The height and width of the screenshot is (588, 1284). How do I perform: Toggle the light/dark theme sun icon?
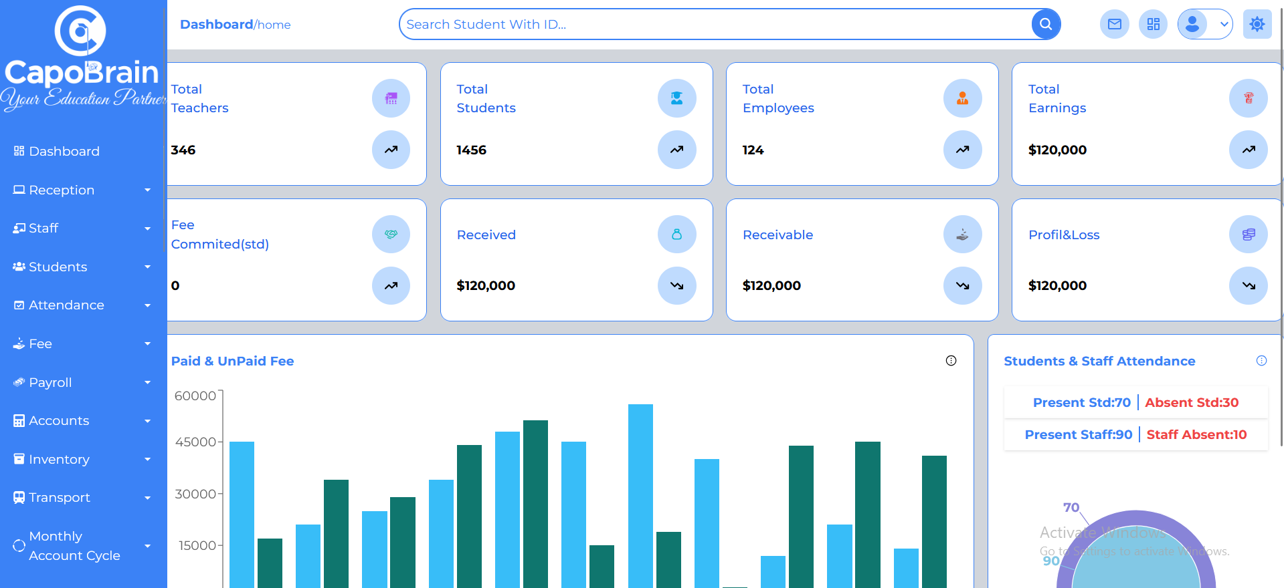coord(1257,24)
